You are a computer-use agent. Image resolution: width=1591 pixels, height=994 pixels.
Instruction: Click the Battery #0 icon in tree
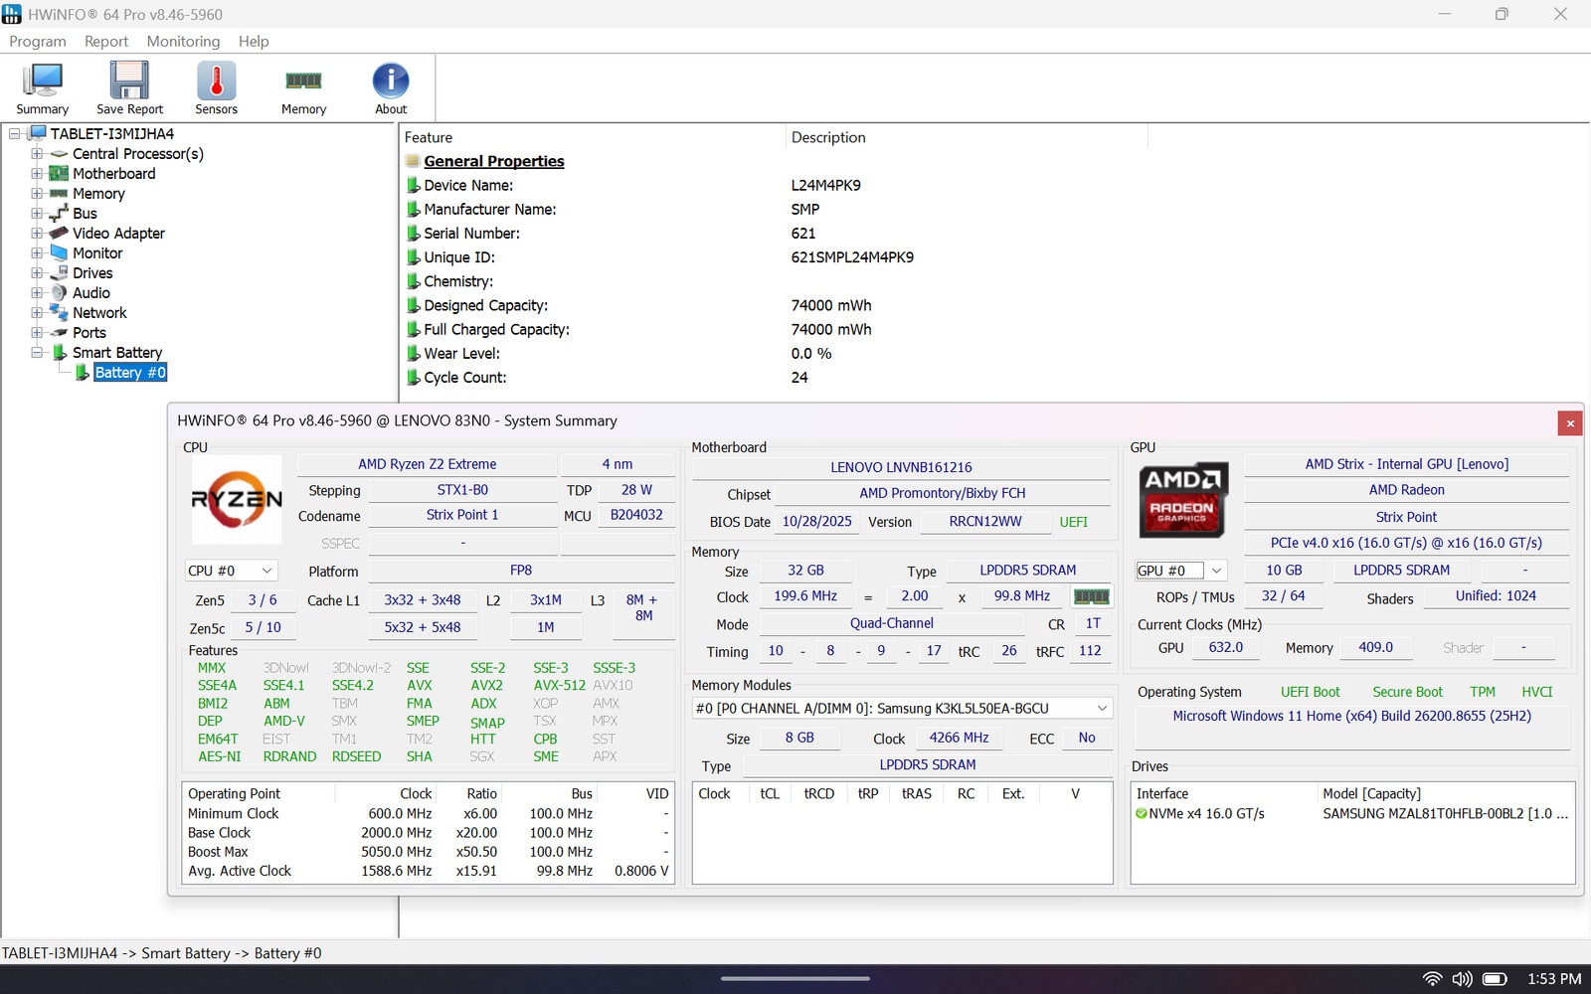(x=83, y=373)
